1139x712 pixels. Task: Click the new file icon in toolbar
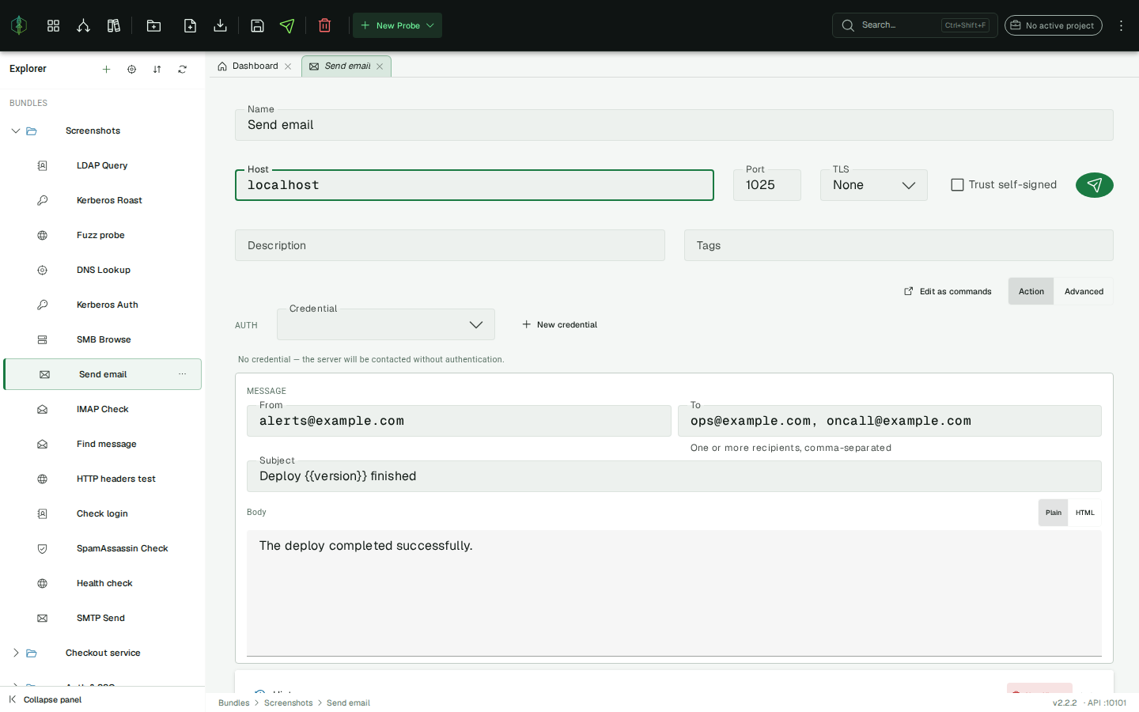click(x=190, y=25)
